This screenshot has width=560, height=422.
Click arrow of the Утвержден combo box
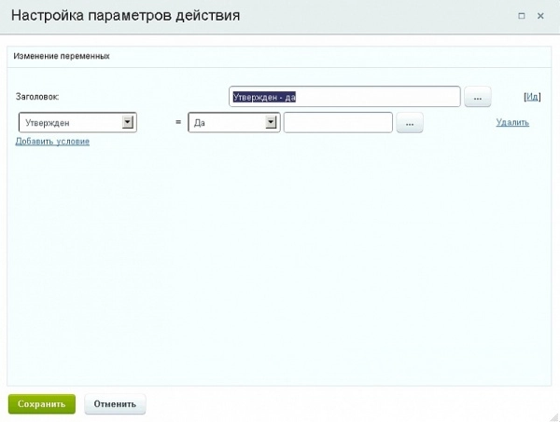[128, 122]
